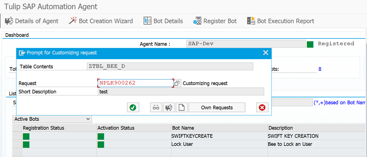This screenshot has width=367, height=157.
Task: Click the Request input field NPLK900262
Action: (136, 83)
